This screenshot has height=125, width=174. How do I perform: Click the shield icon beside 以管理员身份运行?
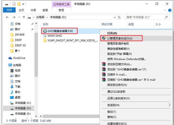point(104,38)
